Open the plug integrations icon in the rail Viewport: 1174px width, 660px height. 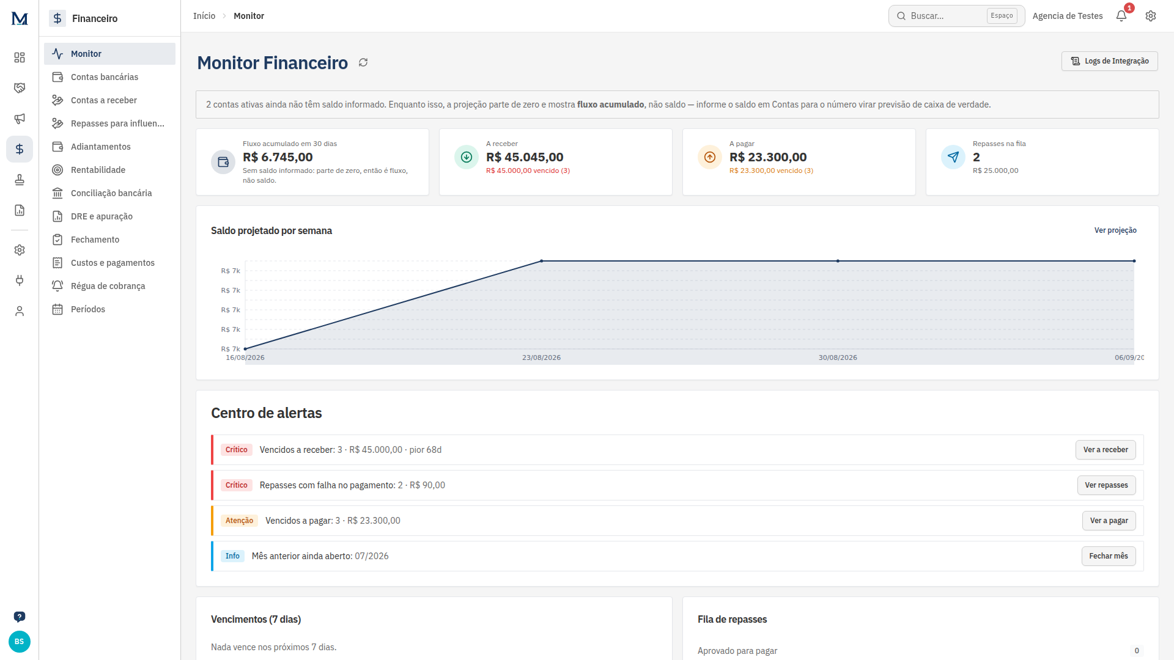(x=20, y=280)
